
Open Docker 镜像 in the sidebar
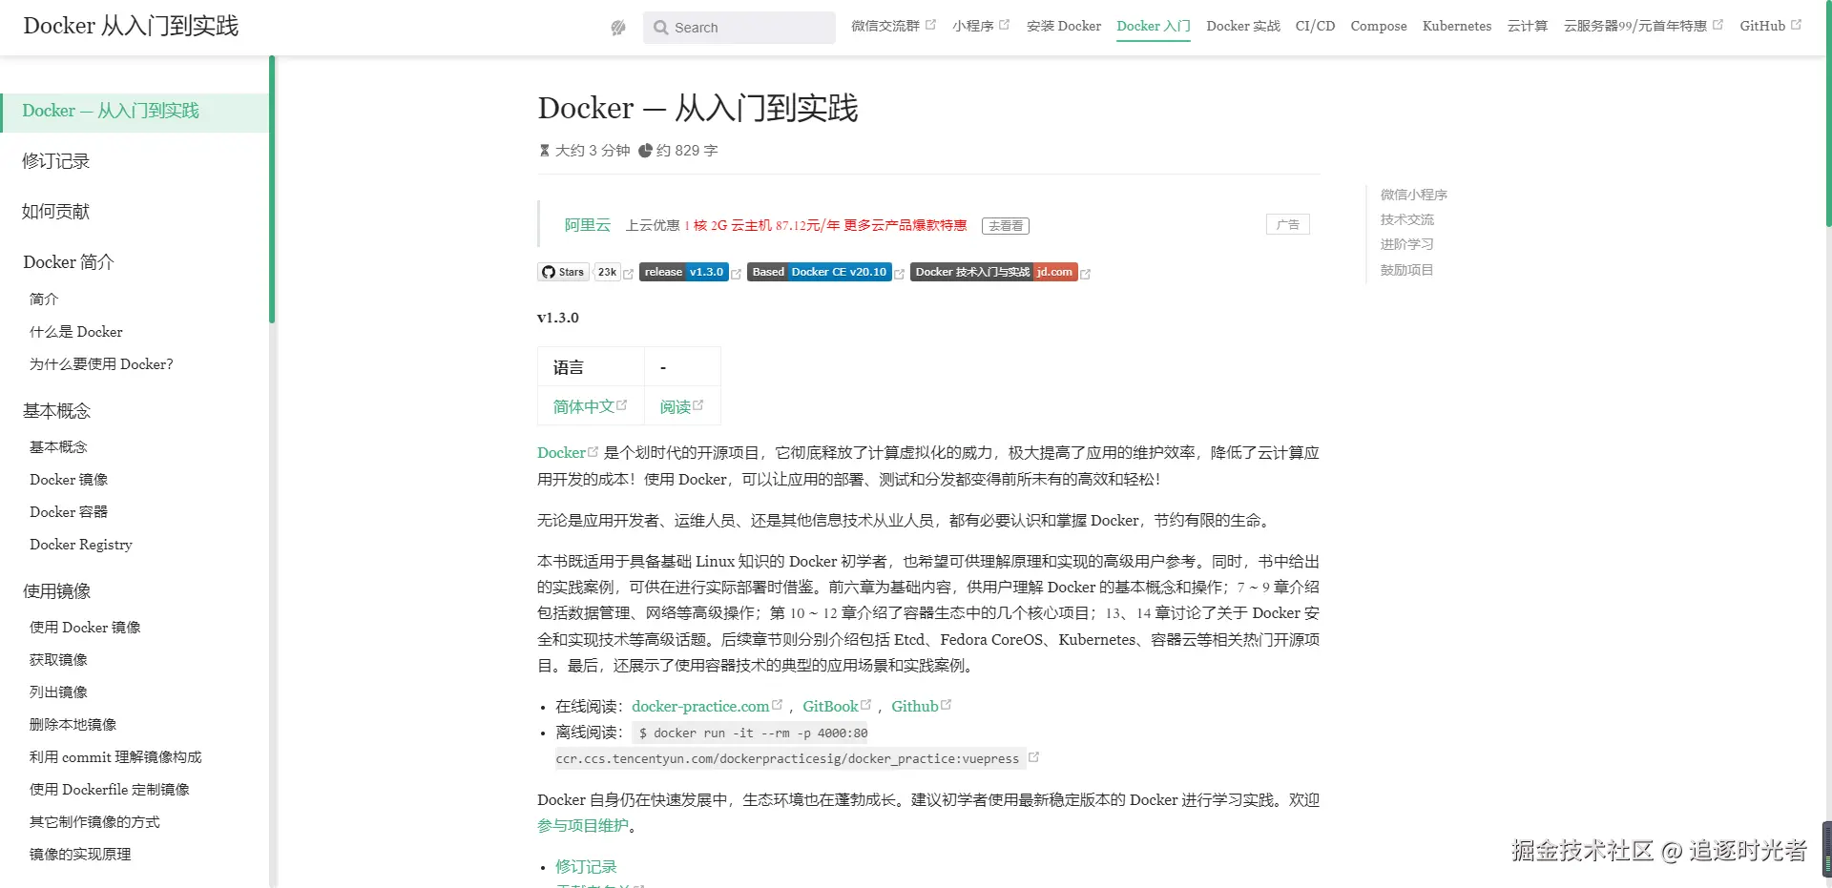tap(69, 480)
